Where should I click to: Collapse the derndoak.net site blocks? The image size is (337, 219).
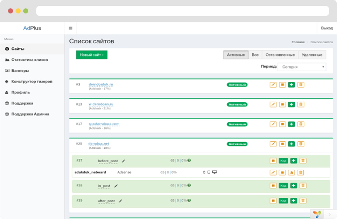(x=99, y=144)
